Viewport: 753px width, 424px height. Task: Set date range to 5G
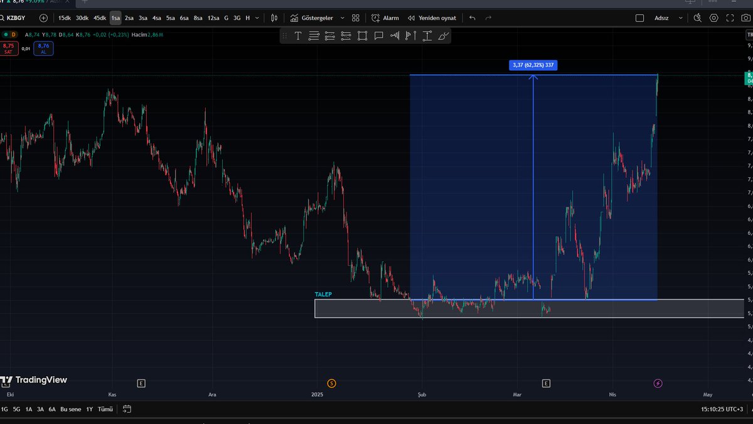click(x=16, y=409)
